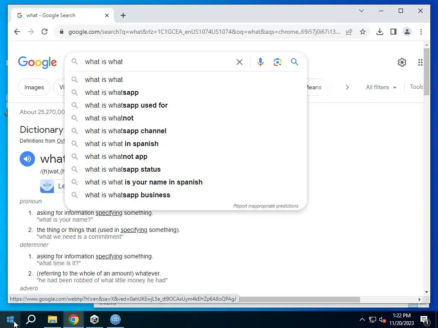Viewport: 438px width, 328px height.
Task: Pick suggestion 'what is whatnot app'
Action: coord(186,156)
